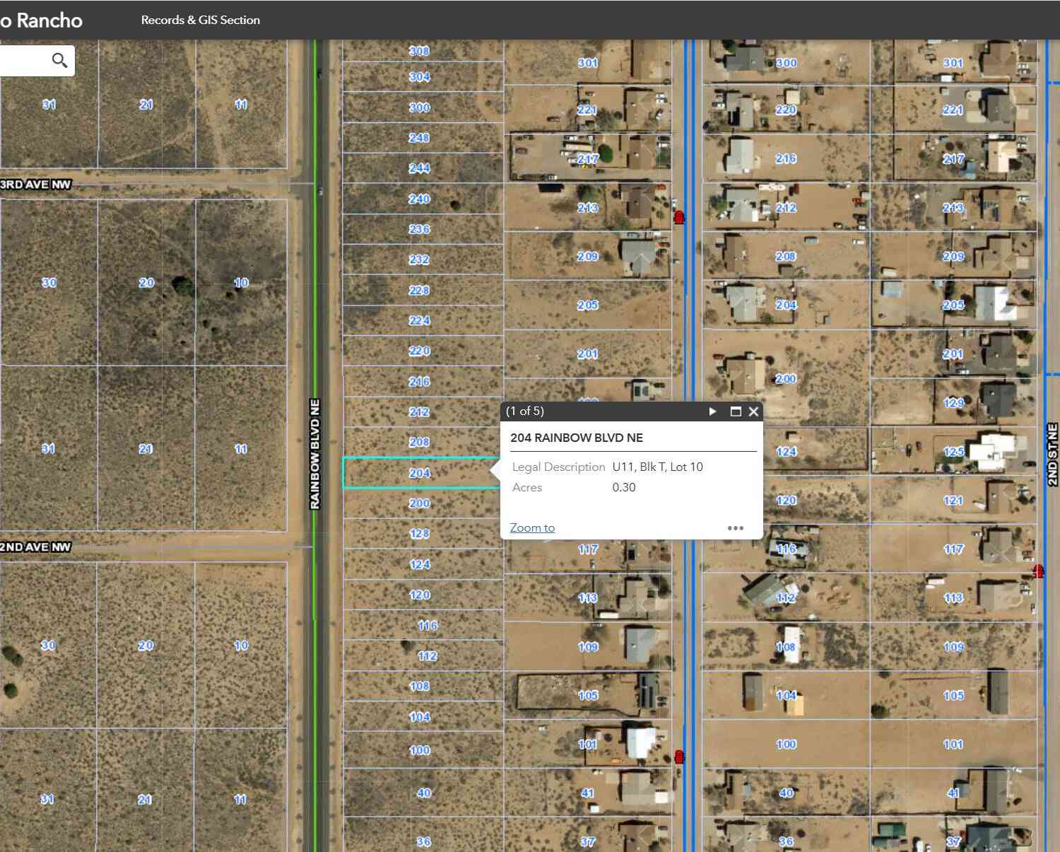Click the search magnifier icon
Viewport: 1060px width, 852px height.
point(60,60)
